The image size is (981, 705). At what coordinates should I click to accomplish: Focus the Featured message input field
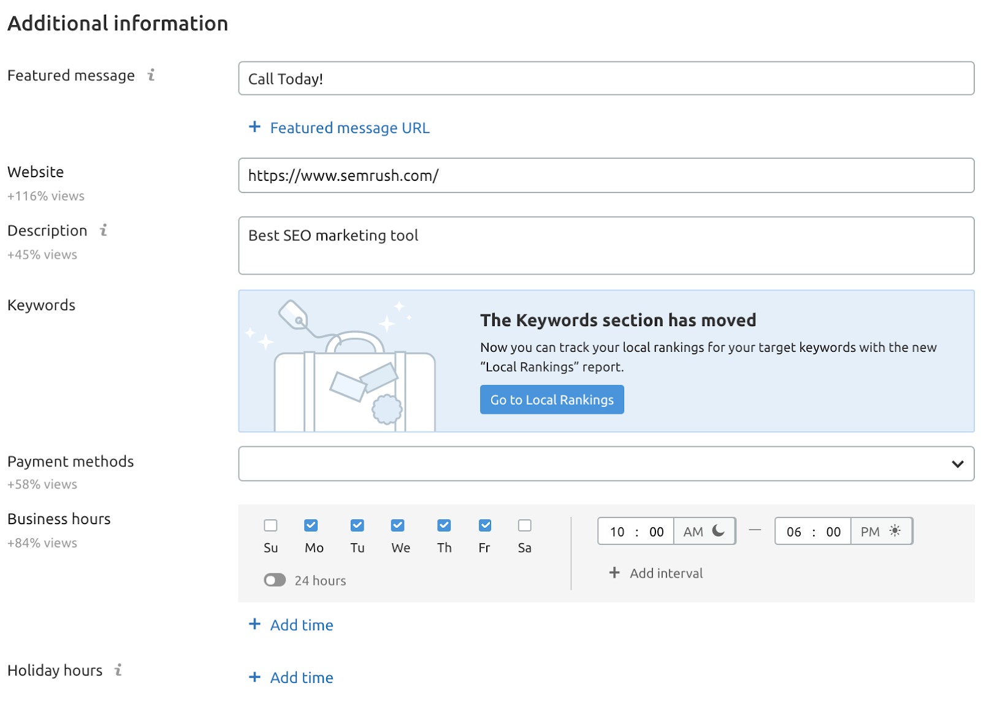click(606, 78)
